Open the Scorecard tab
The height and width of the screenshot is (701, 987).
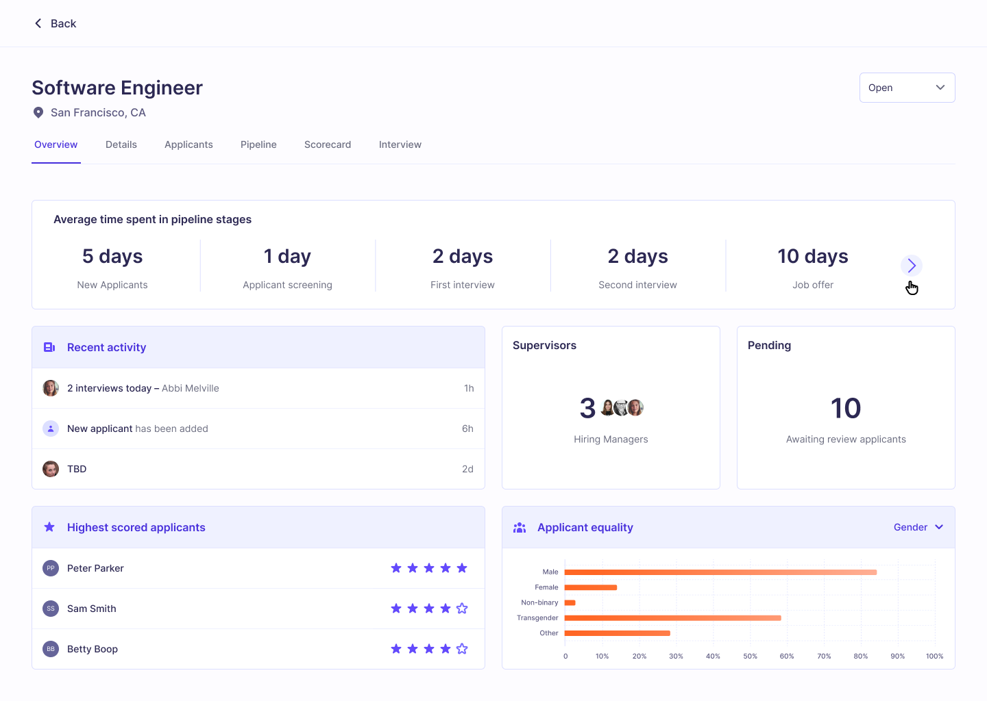pos(328,144)
